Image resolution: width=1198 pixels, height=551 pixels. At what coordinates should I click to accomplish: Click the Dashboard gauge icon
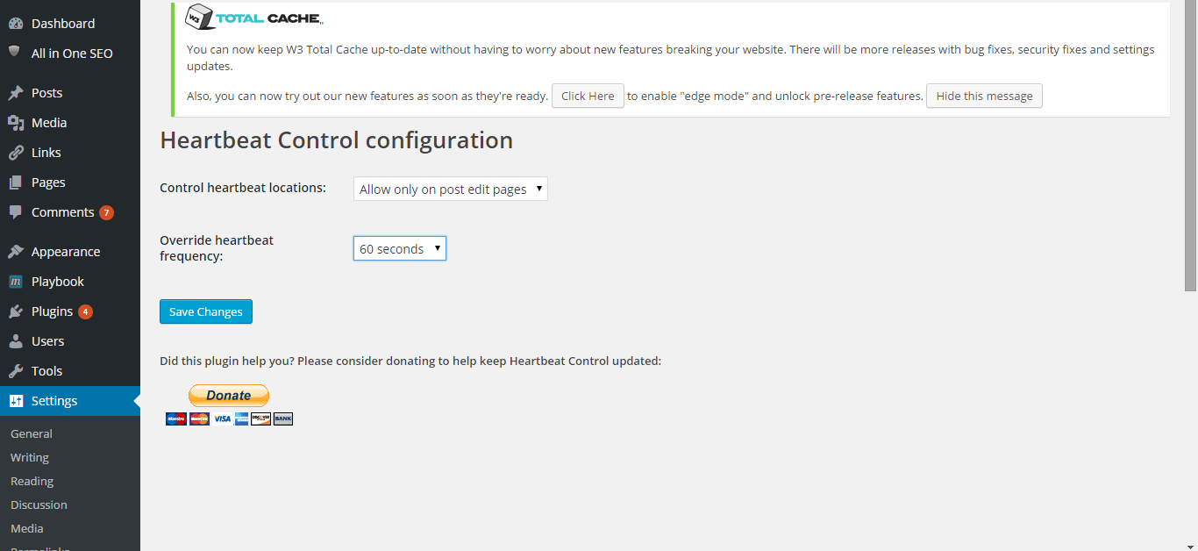pyautogui.click(x=15, y=24)
